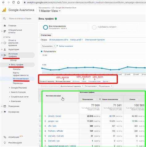Click the Выбор показателя link
This screenshot has width=146, height=147.
[66, 46]
